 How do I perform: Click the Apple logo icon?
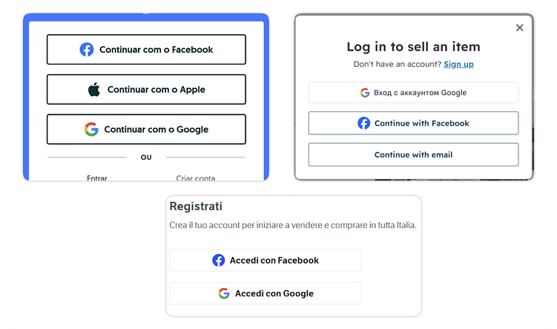94,90
